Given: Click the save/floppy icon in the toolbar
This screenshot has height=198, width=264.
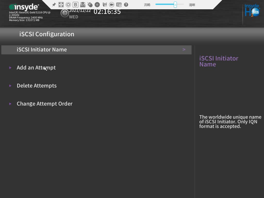Looking at the screenshot, I should click(x=105, y=5).
